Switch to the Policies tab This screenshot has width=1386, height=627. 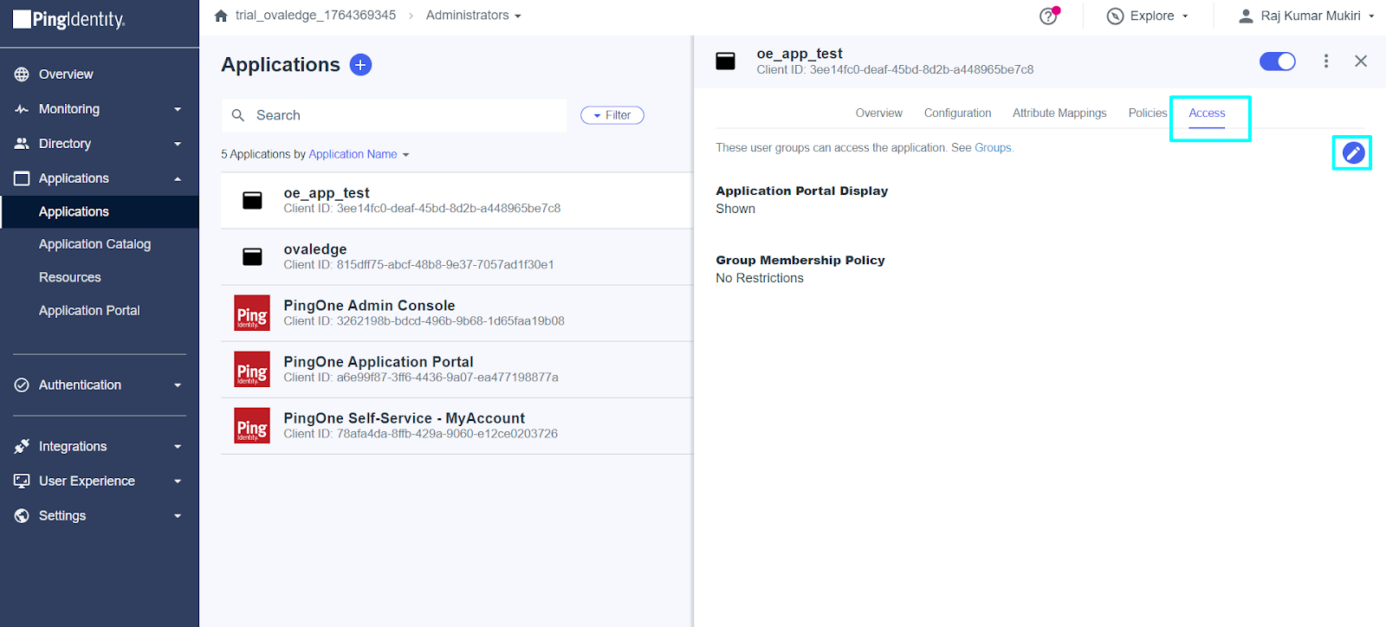[x=1148, y=113]
